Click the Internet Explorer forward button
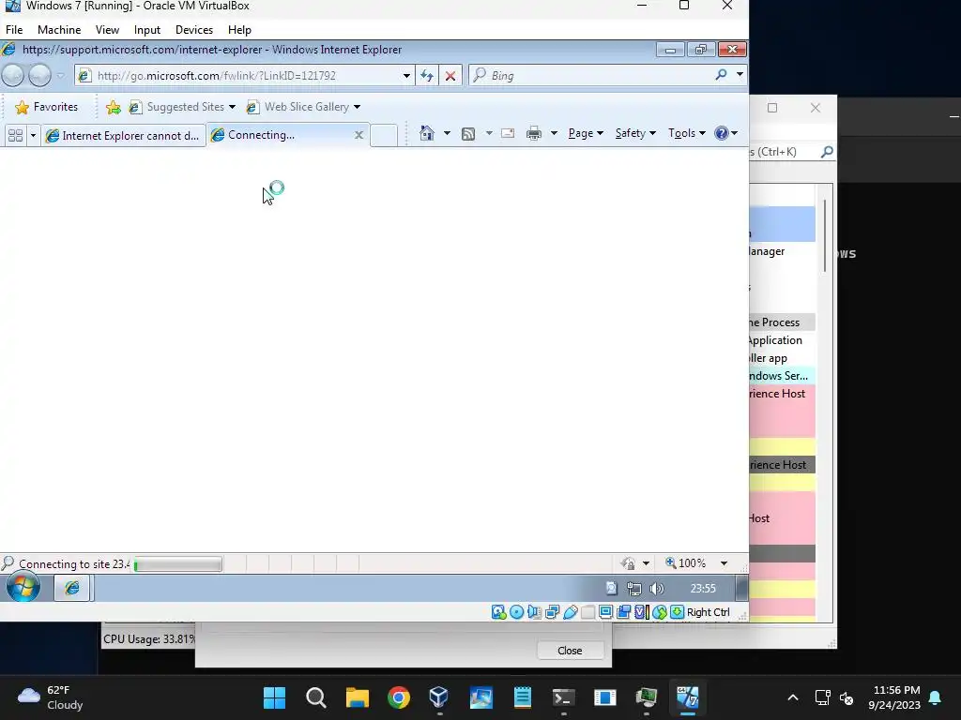Screen dimensions: 961x720 [x=39, y=75]
